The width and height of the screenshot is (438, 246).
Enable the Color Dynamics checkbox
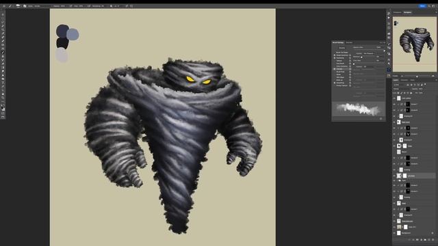click(335, 66)
